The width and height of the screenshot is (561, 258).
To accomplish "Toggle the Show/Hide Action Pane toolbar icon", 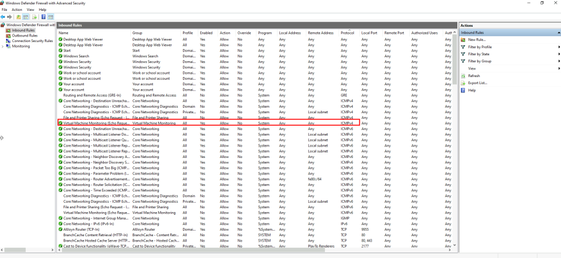I will 50,17.
